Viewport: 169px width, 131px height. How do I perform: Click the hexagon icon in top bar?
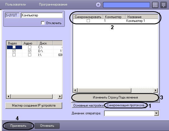98,5
